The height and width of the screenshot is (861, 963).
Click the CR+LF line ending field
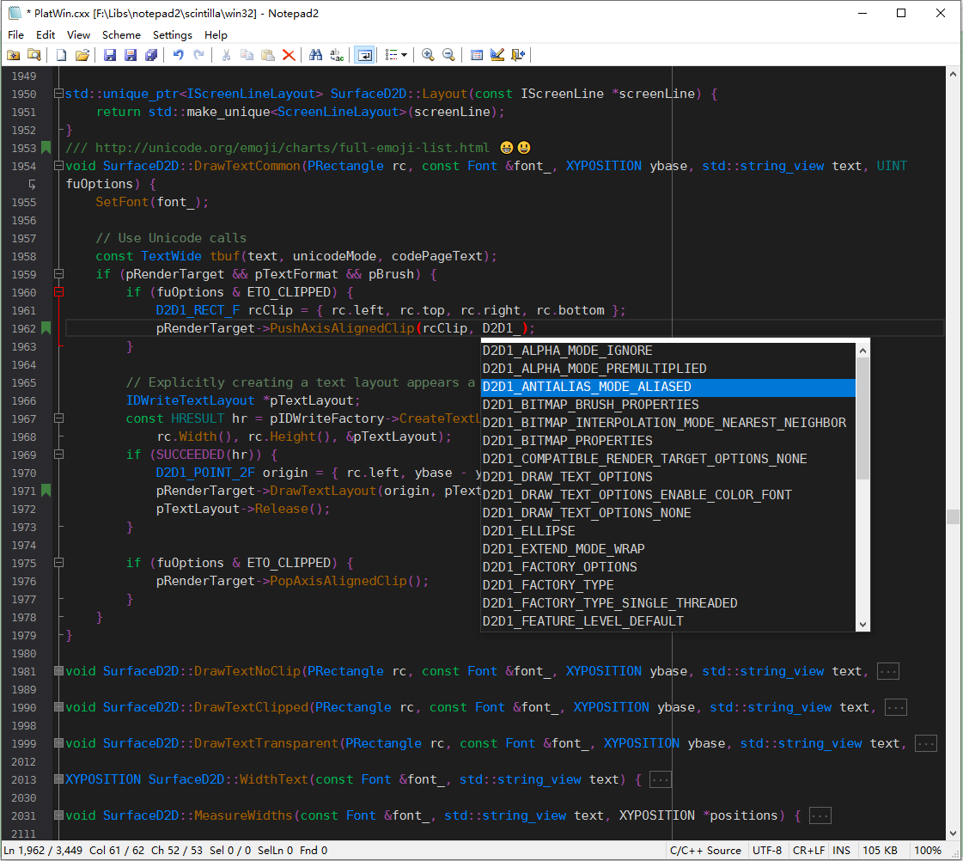pyautogui.click(x=809, y=851)
